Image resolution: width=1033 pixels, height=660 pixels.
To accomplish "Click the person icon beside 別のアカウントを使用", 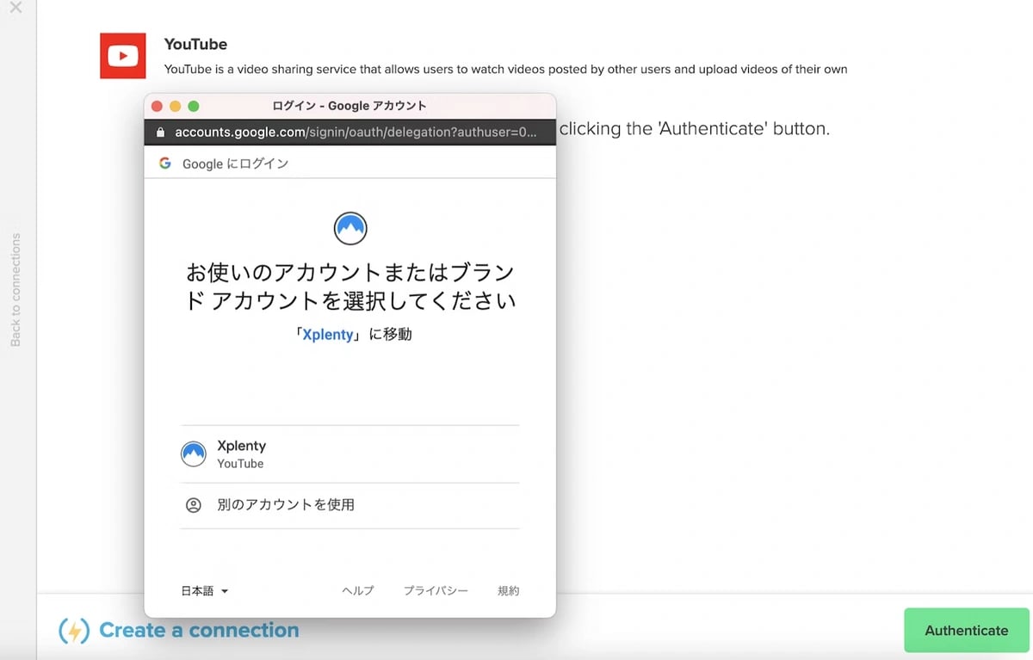I will pyautogui.click(x=194, y=505).
